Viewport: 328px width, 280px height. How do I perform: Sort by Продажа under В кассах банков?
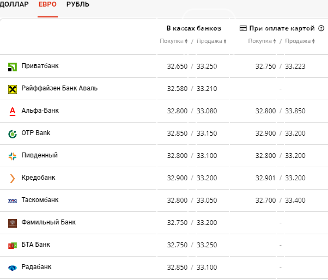click(x=211, y=41)
